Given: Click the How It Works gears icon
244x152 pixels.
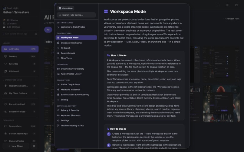Looking at the screenshot, I should click(x=108, y=55).
